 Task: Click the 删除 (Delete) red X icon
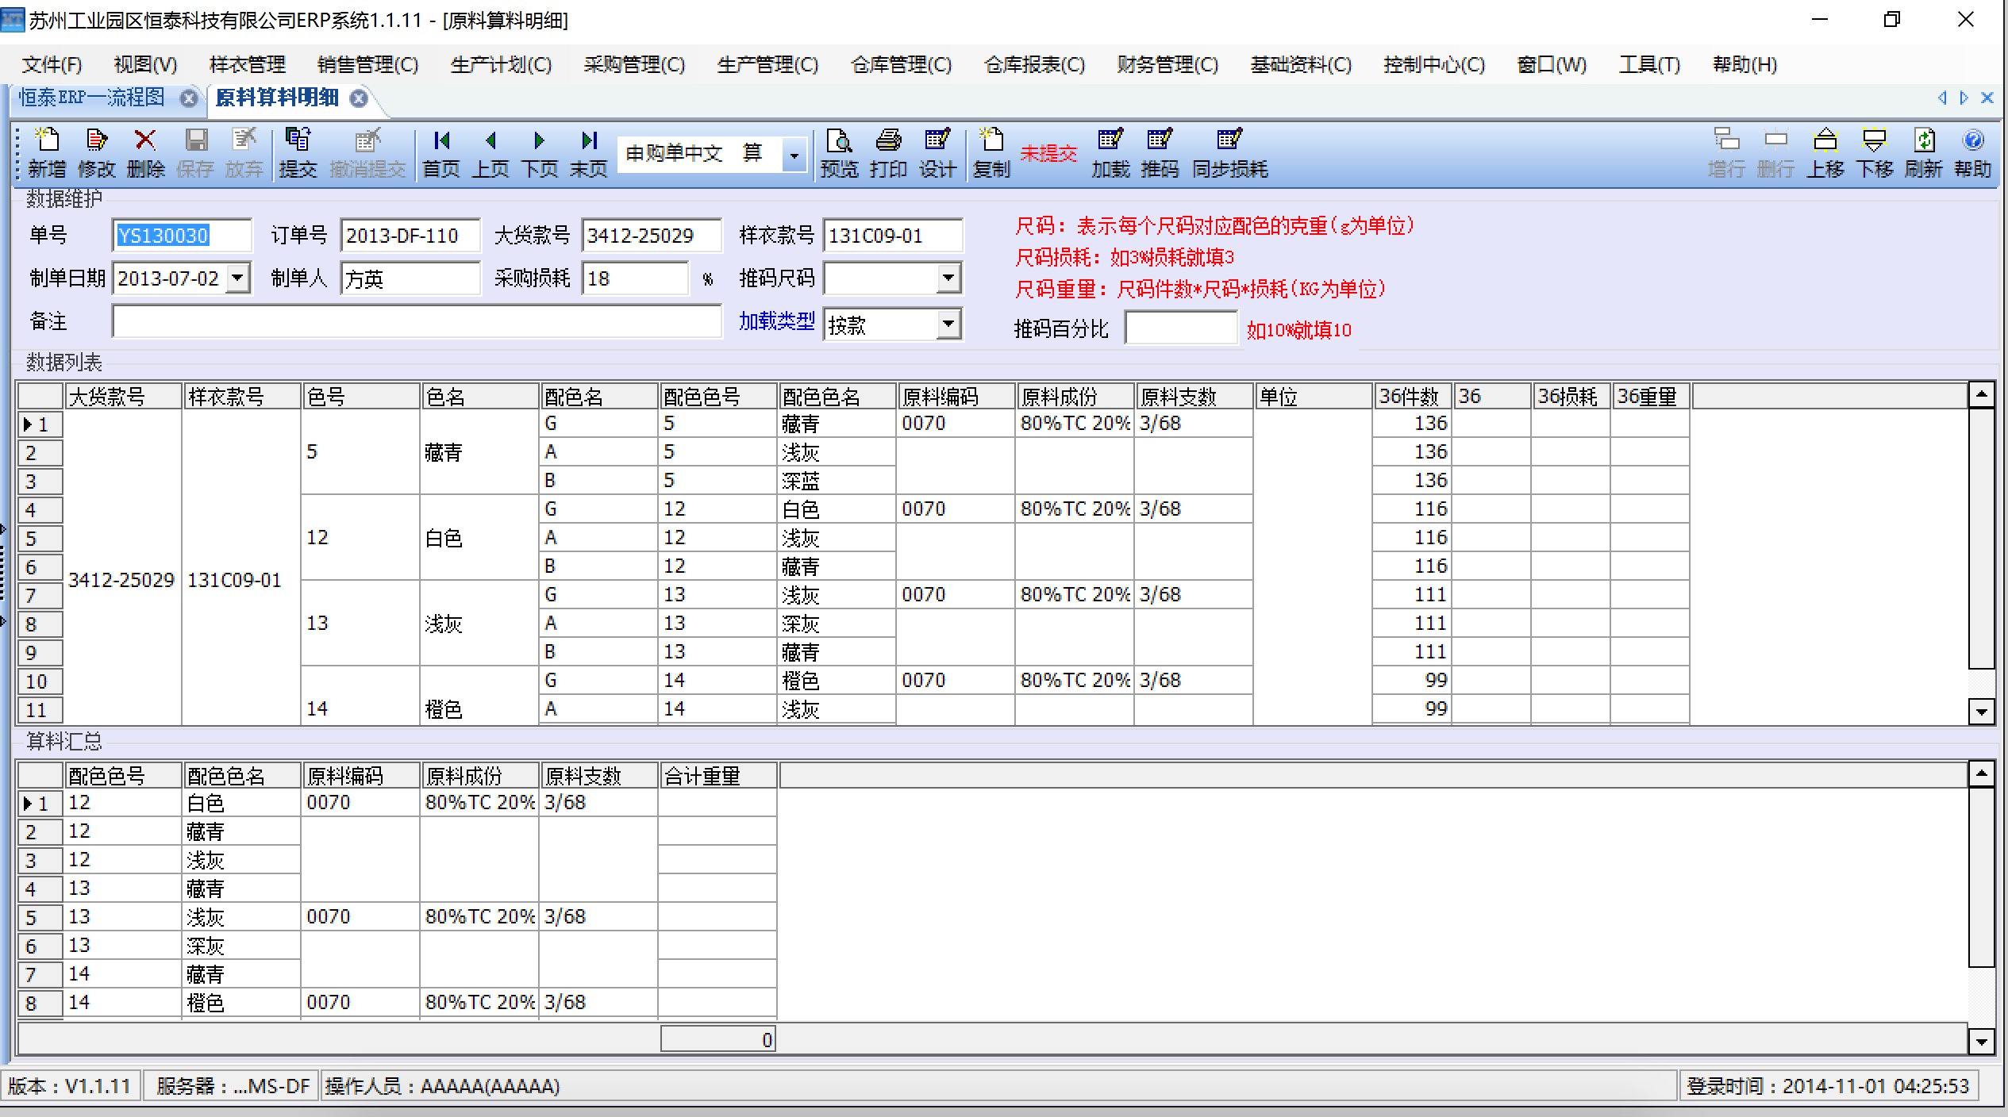(145, 152)
